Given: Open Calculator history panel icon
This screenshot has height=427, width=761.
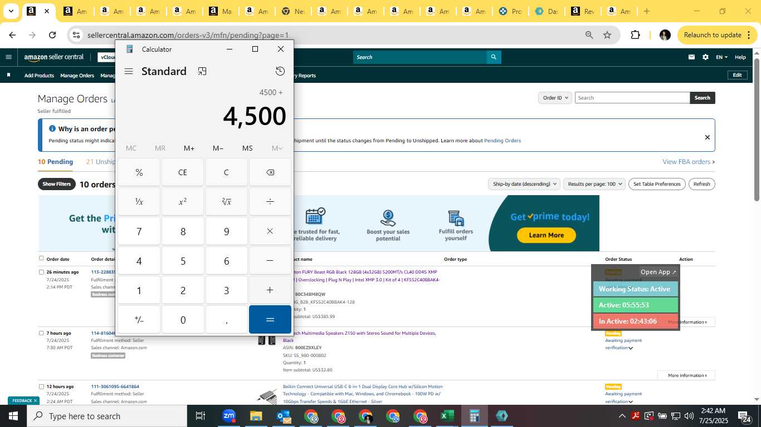Looking at the screenshot, I should pyautogui.click(x=280, y=71).
